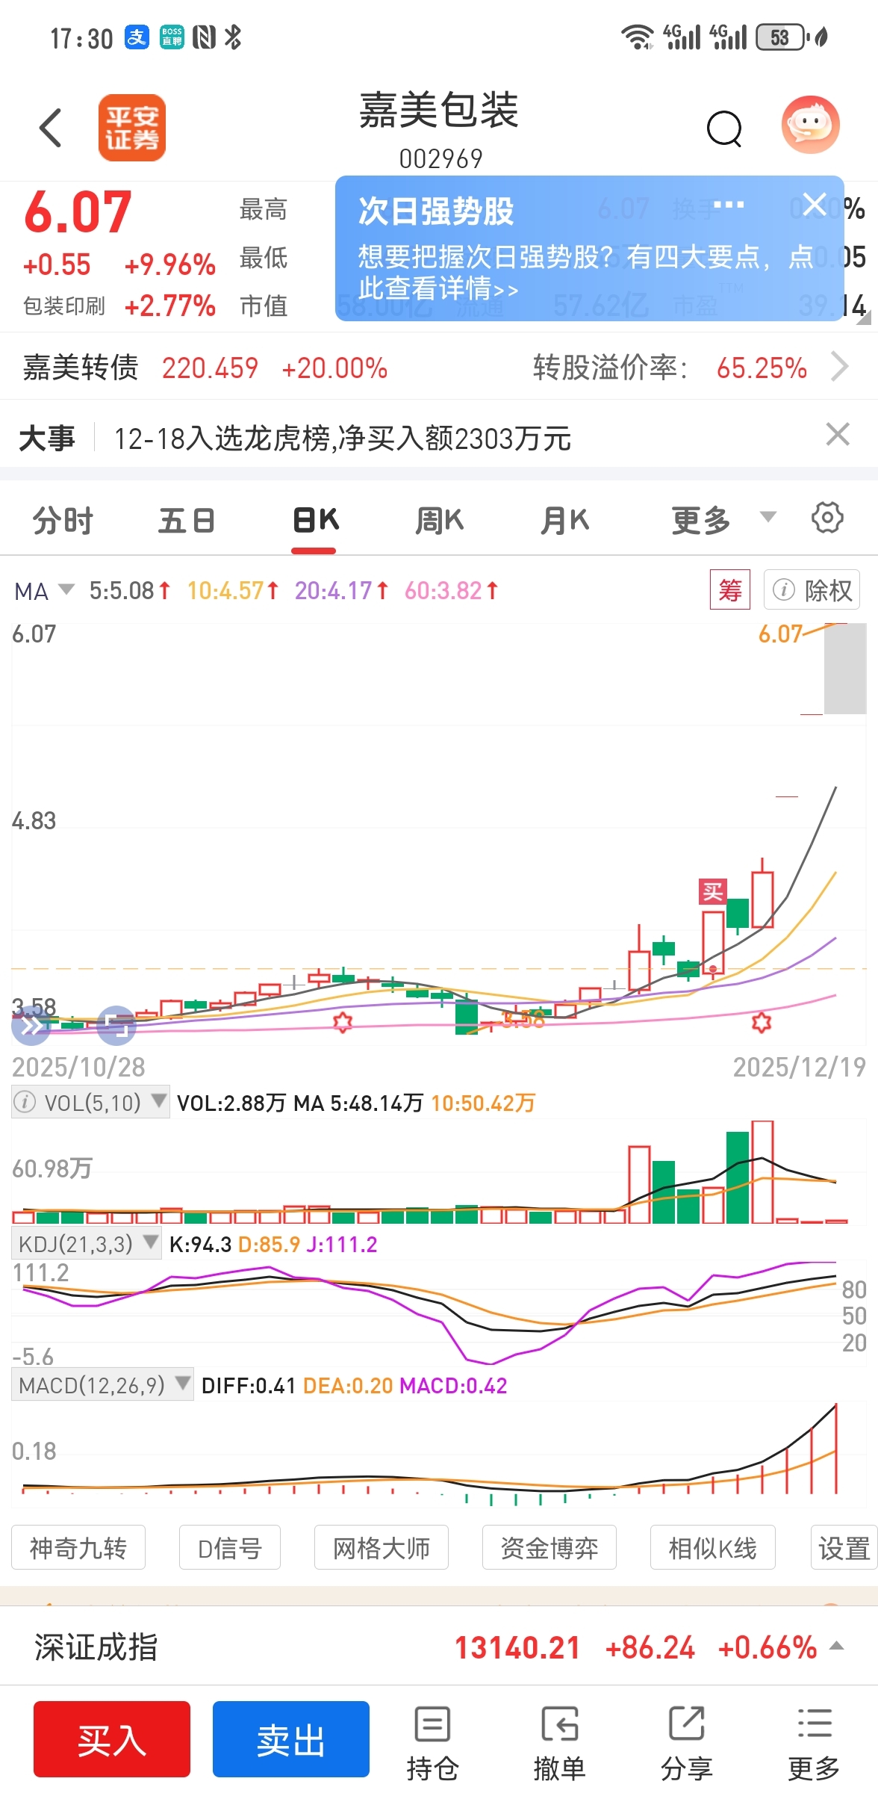Select the 神奇九转 indicator
The width and height of the screenshot is (878, 1793).
[x=78, y=1548]
